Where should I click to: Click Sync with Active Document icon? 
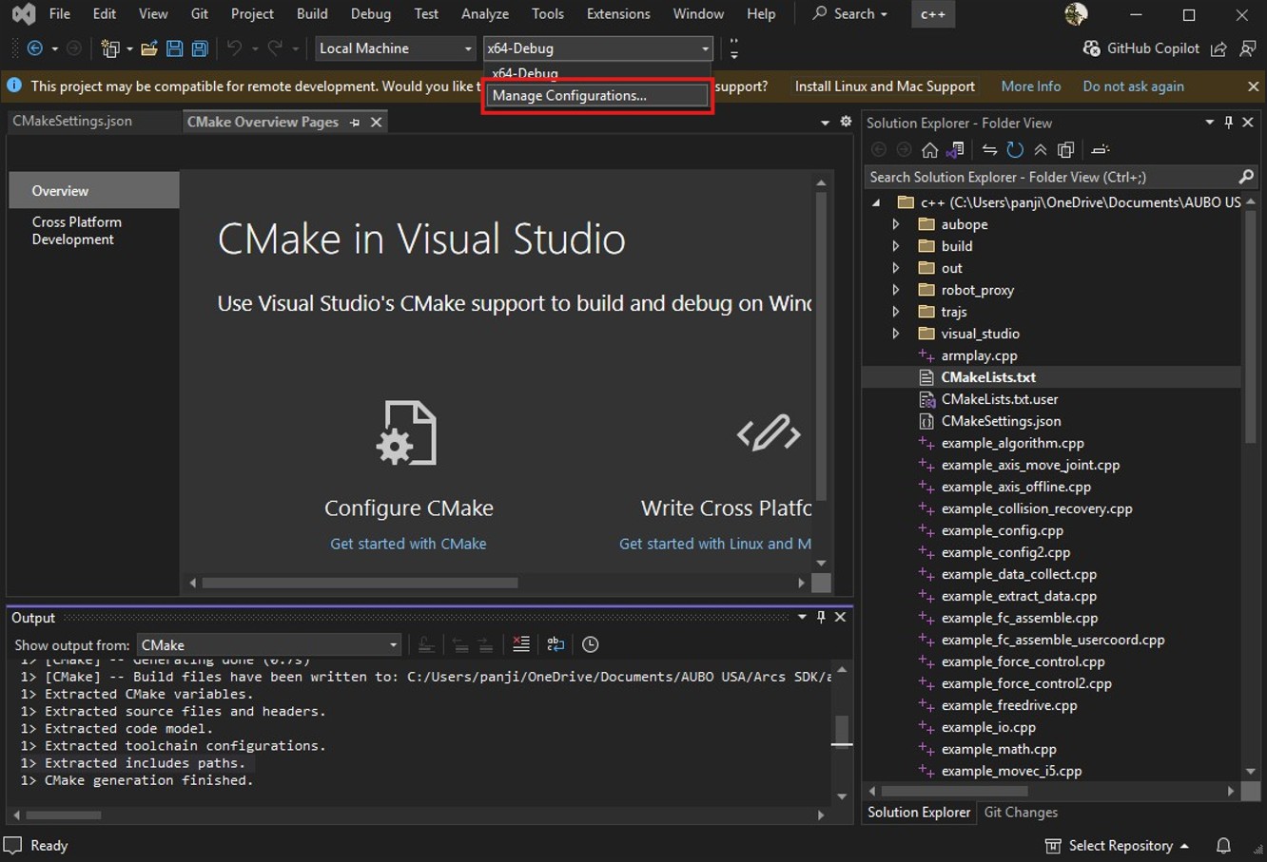[989, 150]
